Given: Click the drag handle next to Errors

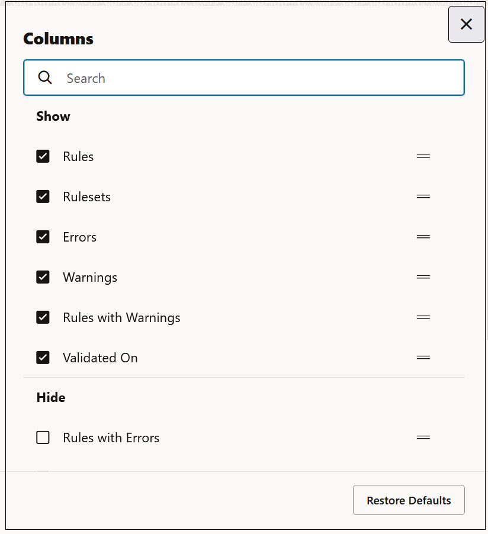Looking at the screenshot, I should click(x=423, y=236).
